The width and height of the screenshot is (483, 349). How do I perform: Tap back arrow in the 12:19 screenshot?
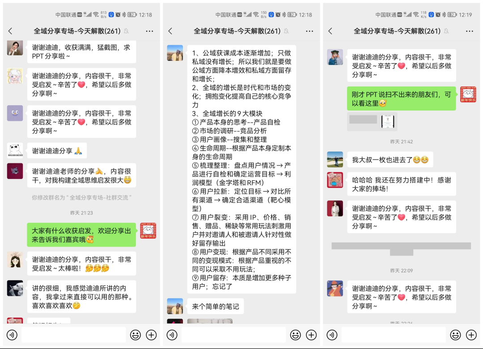tap(330, 31)
